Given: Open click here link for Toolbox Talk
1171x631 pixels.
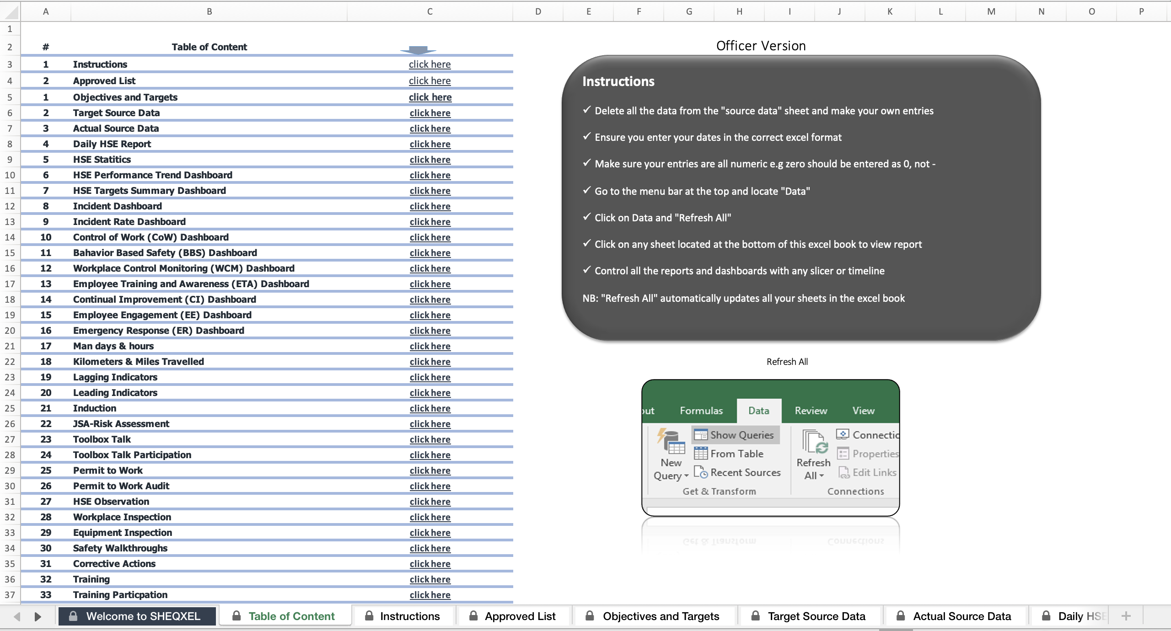Looking at the screenshot, I should (x=430, y=439).
